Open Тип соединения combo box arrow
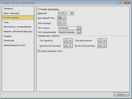 [79, 32]
